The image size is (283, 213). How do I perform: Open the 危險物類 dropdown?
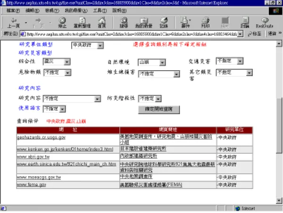(x=58, y=73)
